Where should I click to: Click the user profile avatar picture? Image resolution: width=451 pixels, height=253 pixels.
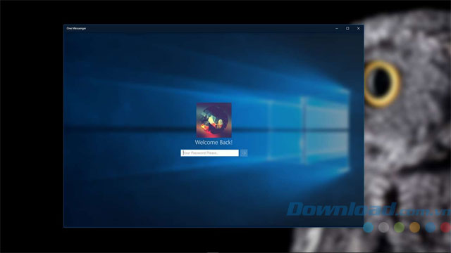coord(214,120)
